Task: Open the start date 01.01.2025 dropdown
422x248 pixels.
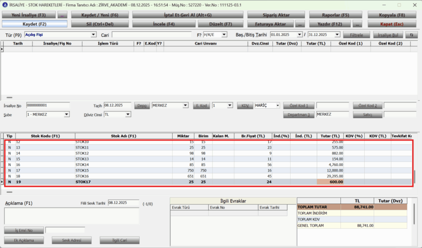Action: (300, 35)
